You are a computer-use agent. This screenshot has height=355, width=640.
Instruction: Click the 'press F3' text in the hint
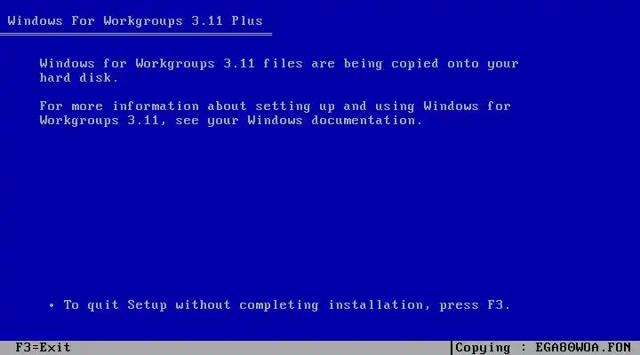(x=475, y=305)
